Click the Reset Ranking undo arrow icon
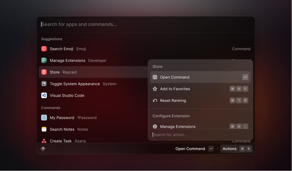The width and height of the screenshot is (292, 171). [155, 100]
